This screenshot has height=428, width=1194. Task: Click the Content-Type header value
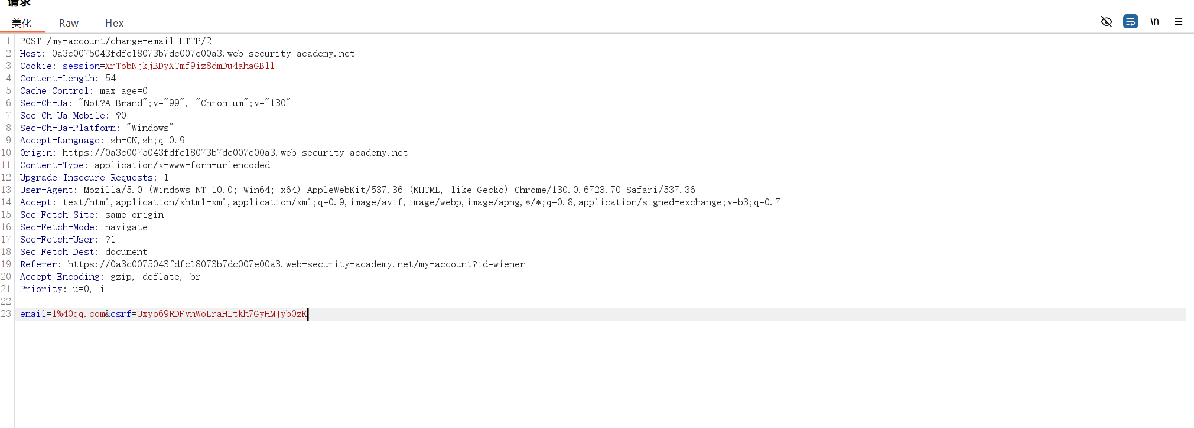182,165
